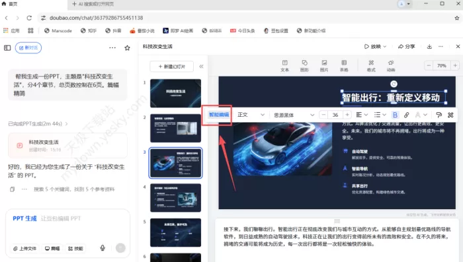Start slideshow with 放映 button

click(373, 47)
